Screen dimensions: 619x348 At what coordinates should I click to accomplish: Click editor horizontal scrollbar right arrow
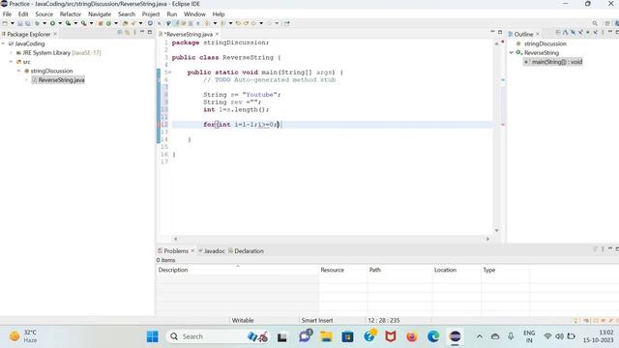click(x=487, y=239)
